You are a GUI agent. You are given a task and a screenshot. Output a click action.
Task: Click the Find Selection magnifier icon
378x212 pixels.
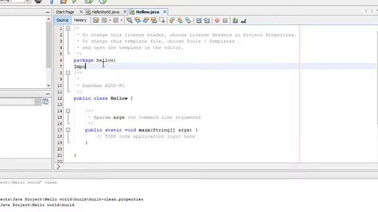129,21
